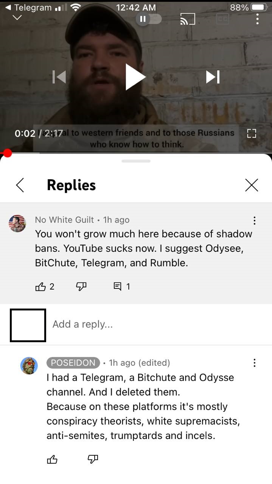Screen dimensions: 272x484
Task: Toggle the autoplay switch
Action: tap(149, 19)
